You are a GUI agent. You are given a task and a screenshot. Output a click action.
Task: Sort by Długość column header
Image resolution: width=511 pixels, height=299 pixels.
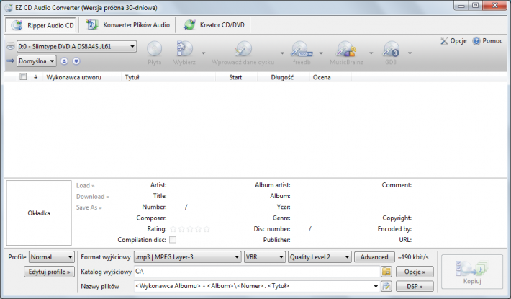click(282, 77)
